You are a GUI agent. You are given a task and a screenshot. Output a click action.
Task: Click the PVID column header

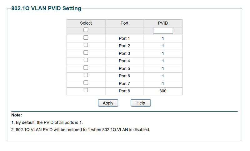pyautogui.click(x=163, y=23)
